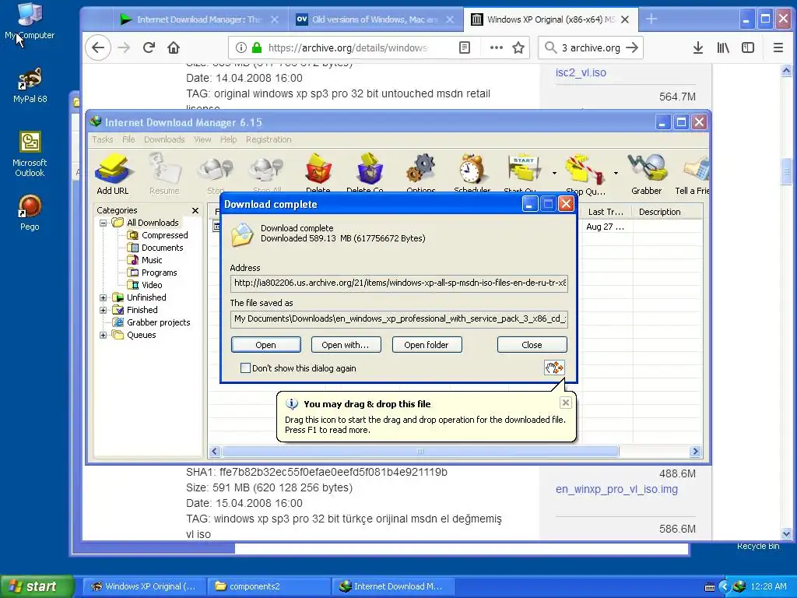
Task: Bookmark this page with star icon
Action: 518,47
